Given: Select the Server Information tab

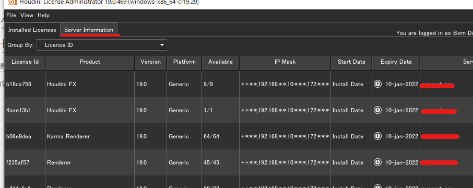Looking at the screenshot, I should [x=89, y=30].
